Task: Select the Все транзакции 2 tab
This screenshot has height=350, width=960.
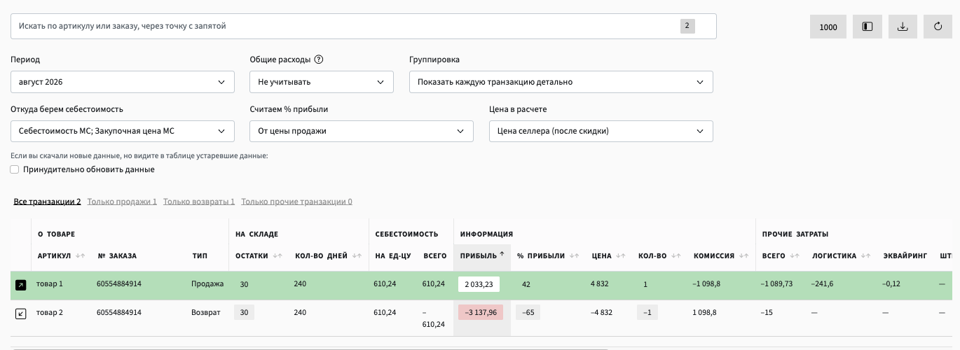Action: (x=47, y=202)
